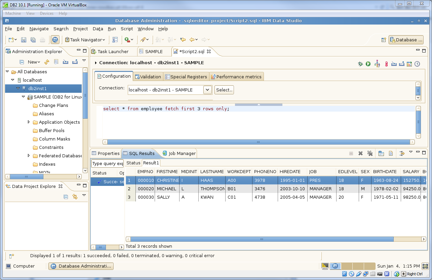This screenshot has width=432, height=280.
Task: Click the Import SQL icon in the editor toolbar
Action: (x=394, y=64)
